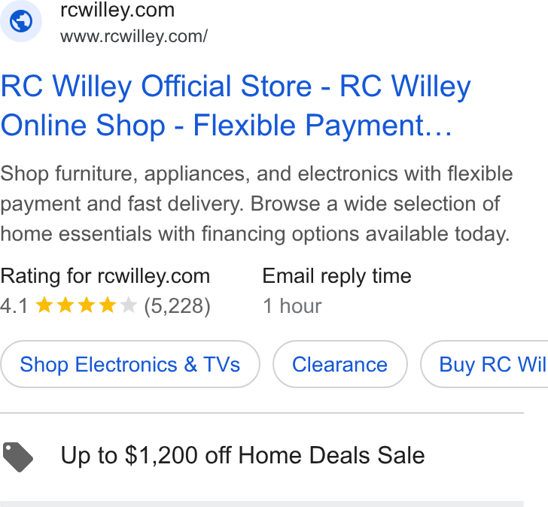Click the second gold rating star
Image resolution: width=548 pixels, height=507 pixels.
point(65,305)
